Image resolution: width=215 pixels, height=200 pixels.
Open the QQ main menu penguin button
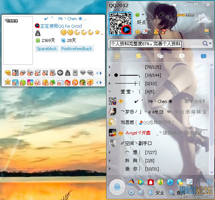click(x=117, y=187)
